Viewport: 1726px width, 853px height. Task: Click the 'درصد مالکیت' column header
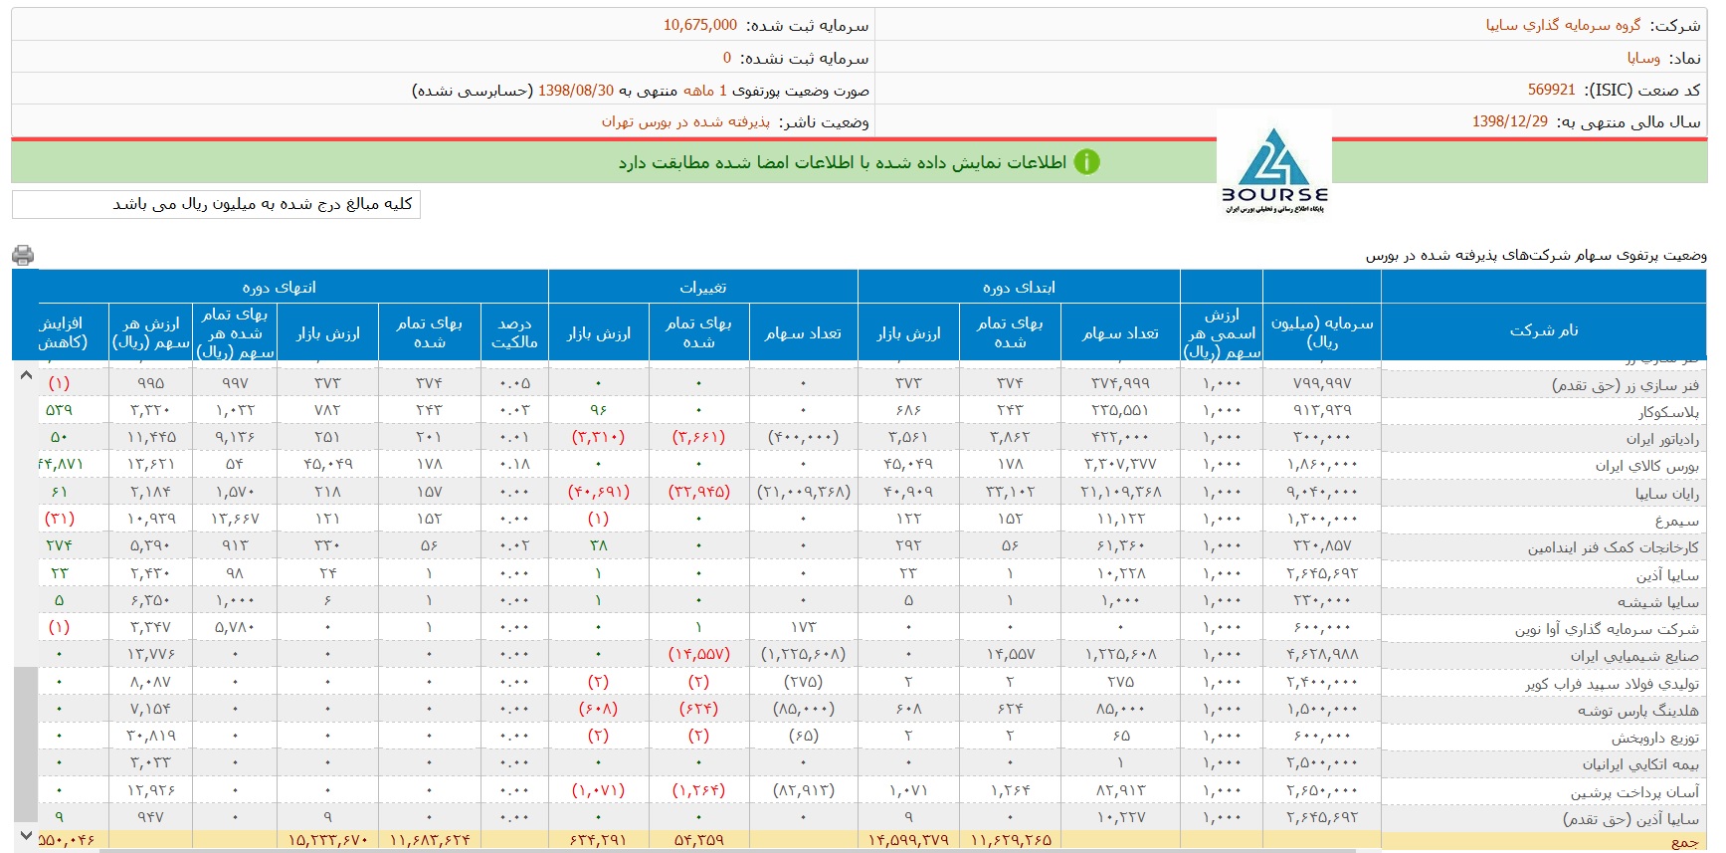(513, 332)
